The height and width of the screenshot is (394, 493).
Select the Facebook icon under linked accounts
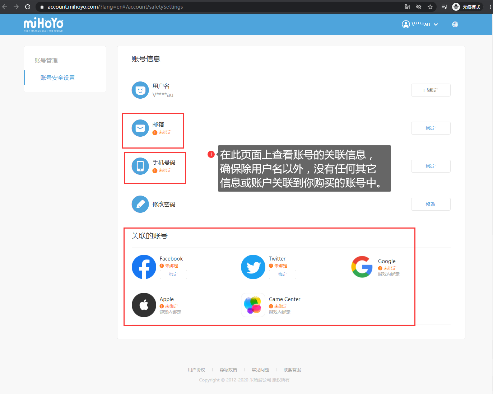pyautogui.click(x=144, y=267)
